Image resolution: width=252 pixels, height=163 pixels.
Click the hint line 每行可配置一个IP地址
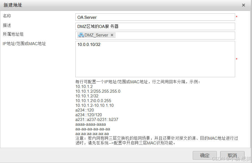138,82
